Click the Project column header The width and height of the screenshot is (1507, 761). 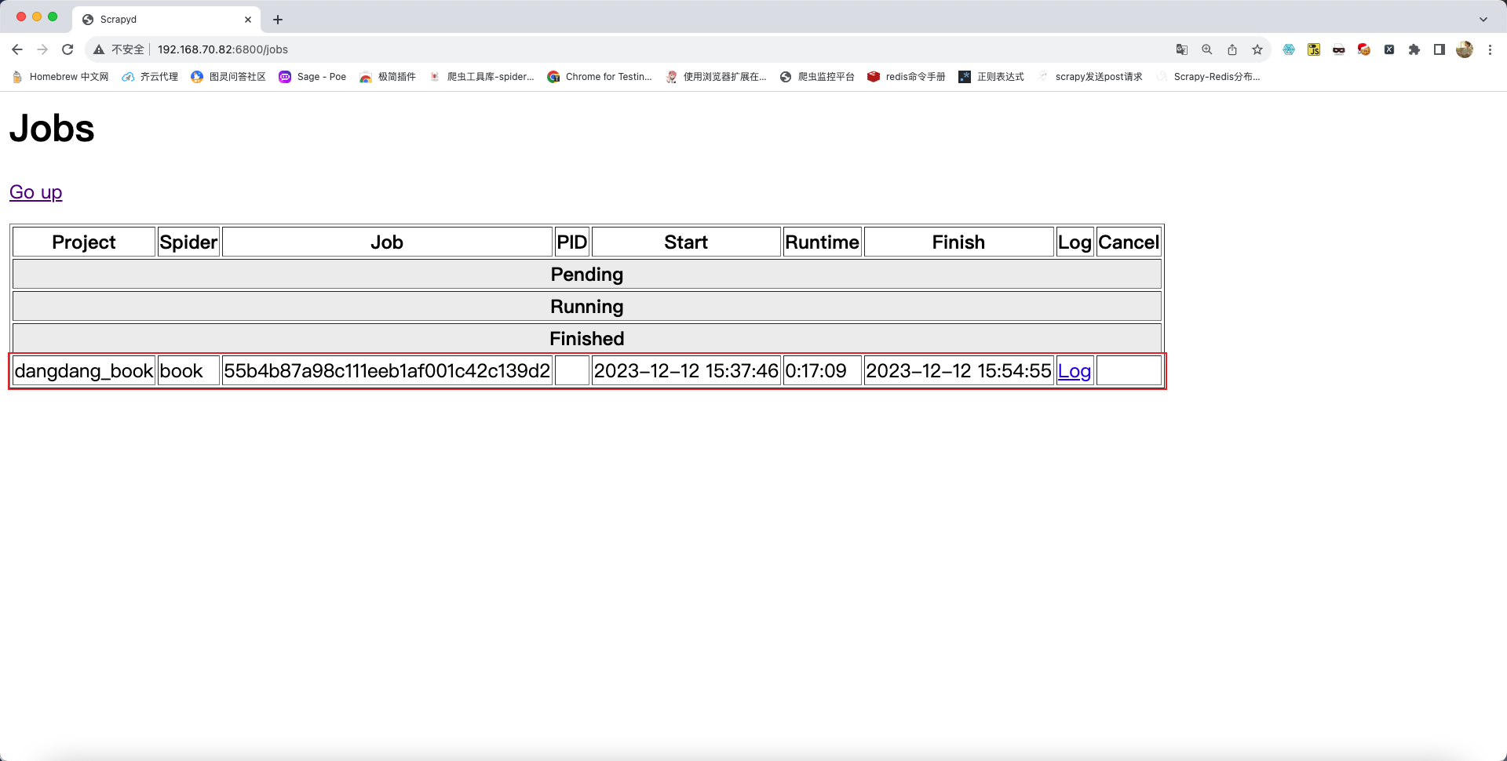point(84,242)
